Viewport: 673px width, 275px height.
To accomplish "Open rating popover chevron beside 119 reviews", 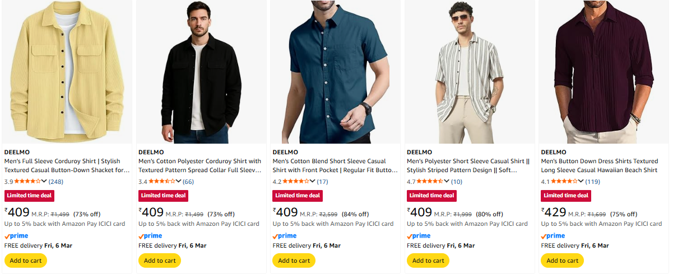I will click(582, 182).
